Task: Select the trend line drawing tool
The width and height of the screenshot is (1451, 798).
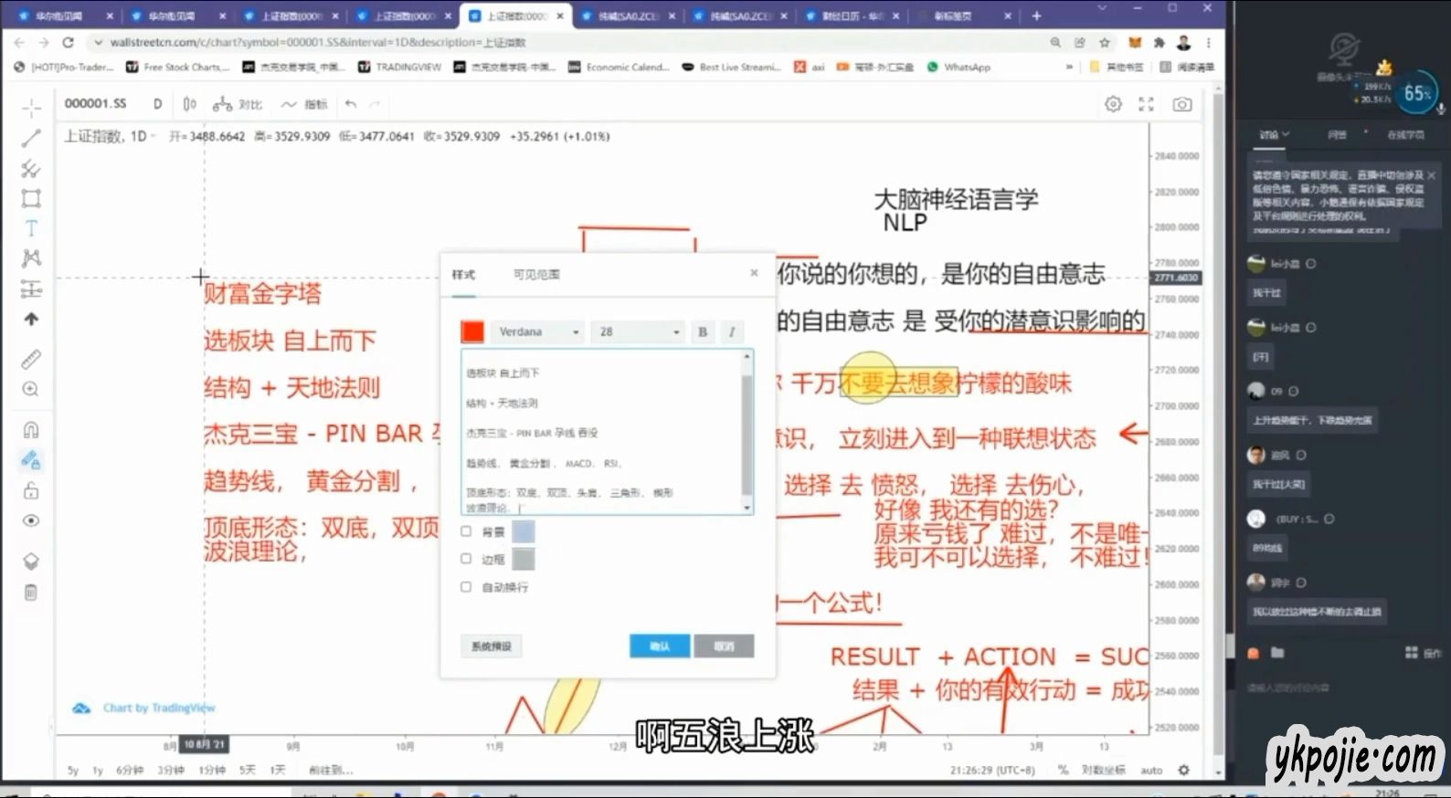Action: coord(31,139)
